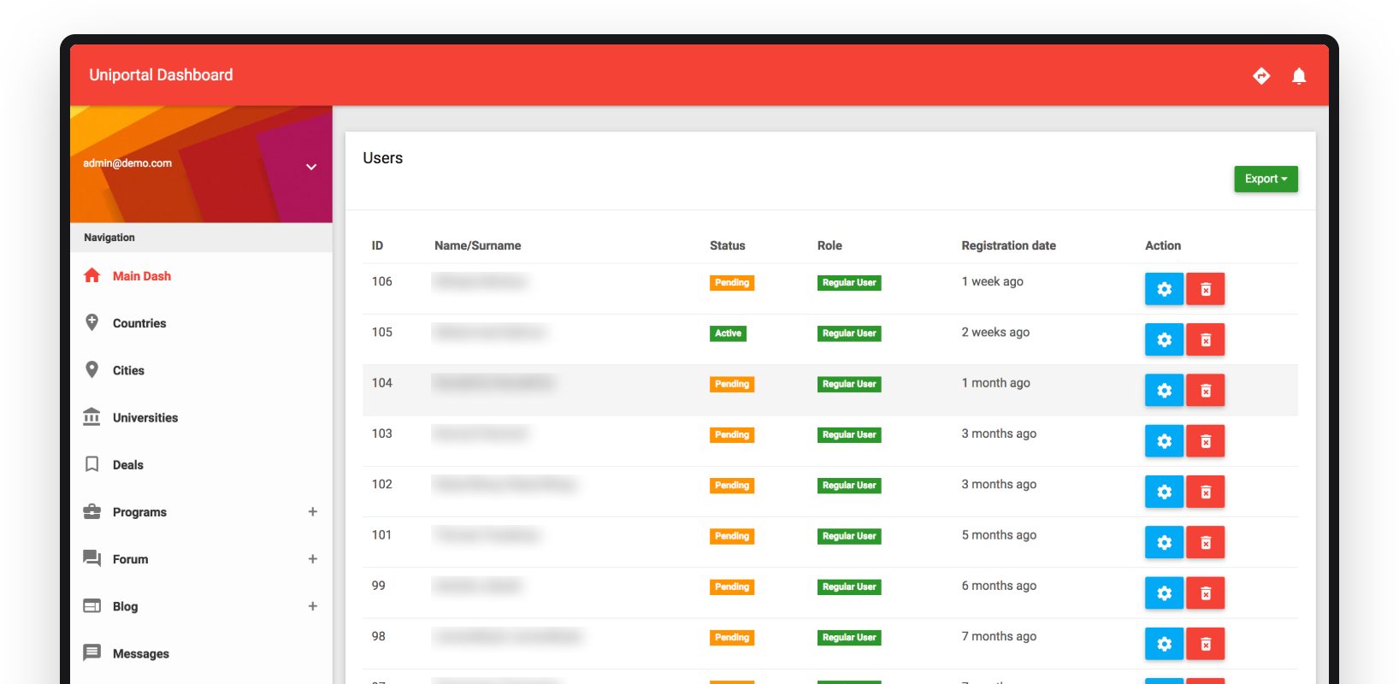Viewport: 1399px width, 684px height.
Task: Click the Main Dash home icon
Action: click(x=91, y=275)
